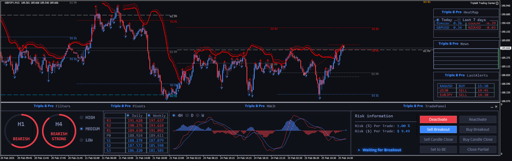Switch MACD timeframe to D
The height and width of the screenshot is (161, 512).
click(x=187, y=115)
